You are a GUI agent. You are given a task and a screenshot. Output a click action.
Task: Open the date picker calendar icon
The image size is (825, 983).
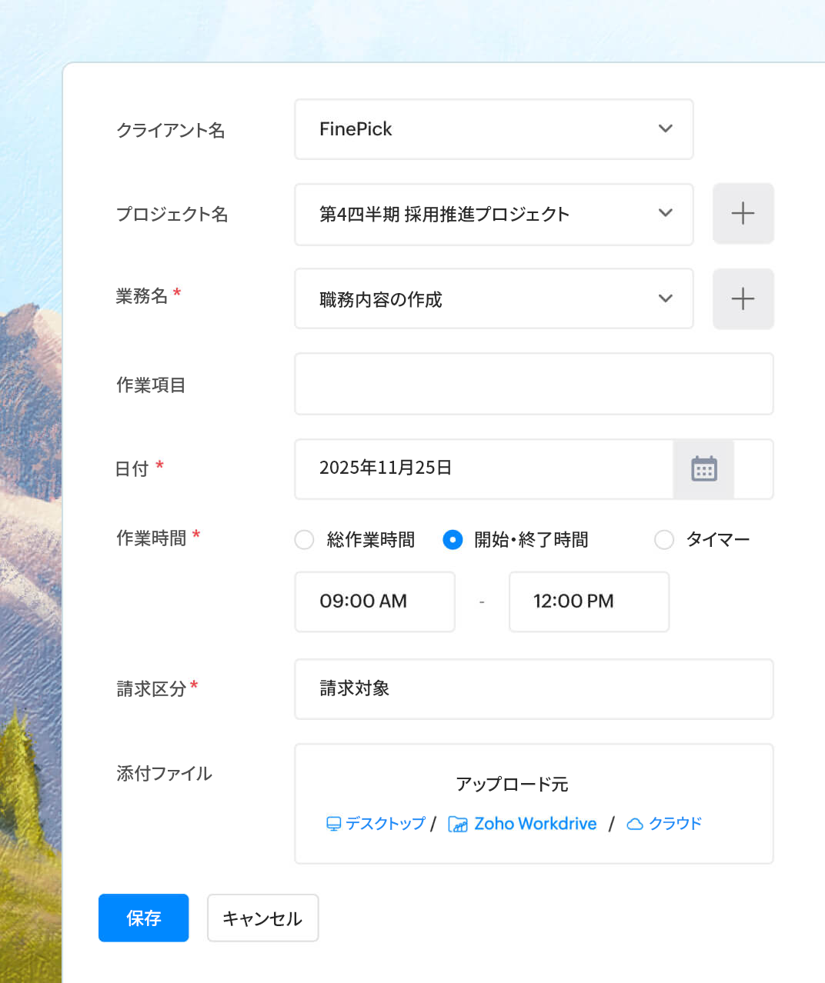(x=703, y=469)
